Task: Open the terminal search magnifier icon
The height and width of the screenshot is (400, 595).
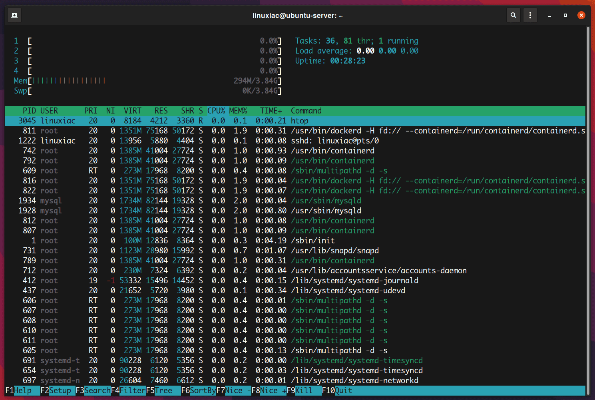Action: coord(513,15)
